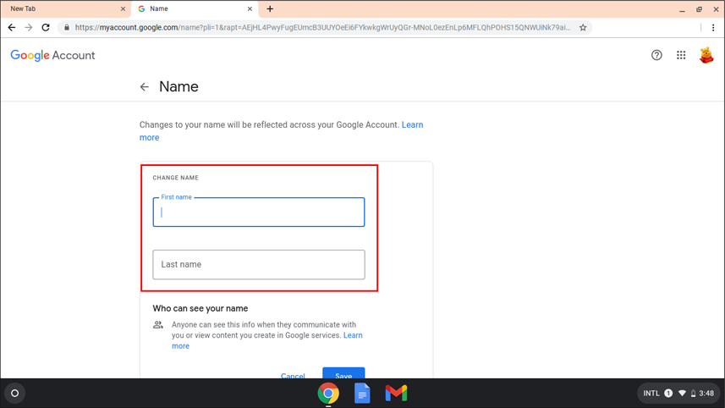Select the Name tab
The width and height of the screenshot is (725, 408).
pos(195,8)
